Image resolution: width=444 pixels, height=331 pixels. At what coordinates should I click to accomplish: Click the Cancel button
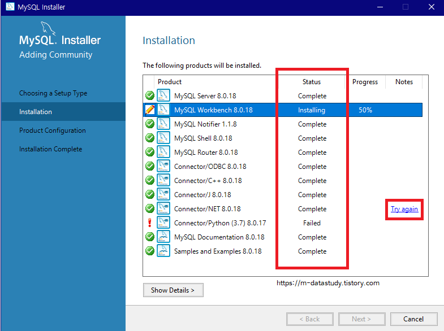pyautogui.click(x=413, y=319)
